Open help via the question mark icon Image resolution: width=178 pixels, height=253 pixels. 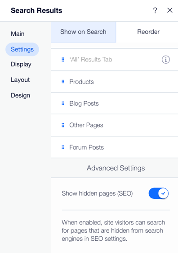(155, 10)
